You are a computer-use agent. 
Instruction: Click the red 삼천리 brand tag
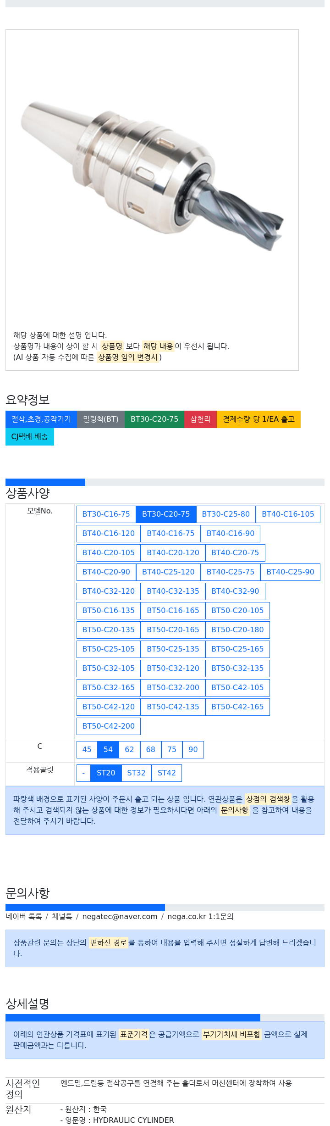(200, 419)
